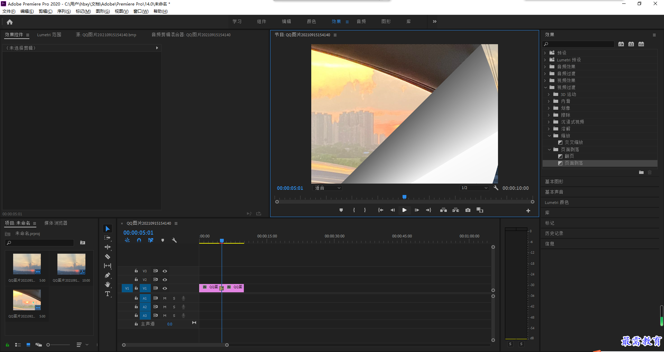
Task: Open the 基本声音 panel
Action: click(554, 192)
